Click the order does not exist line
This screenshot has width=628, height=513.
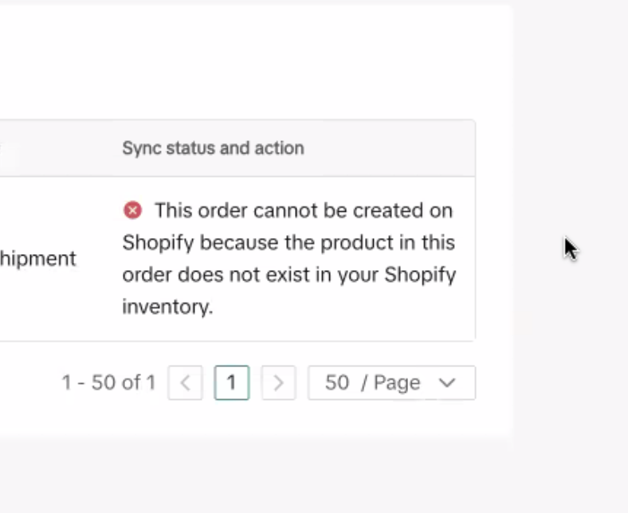click(288, 275)
